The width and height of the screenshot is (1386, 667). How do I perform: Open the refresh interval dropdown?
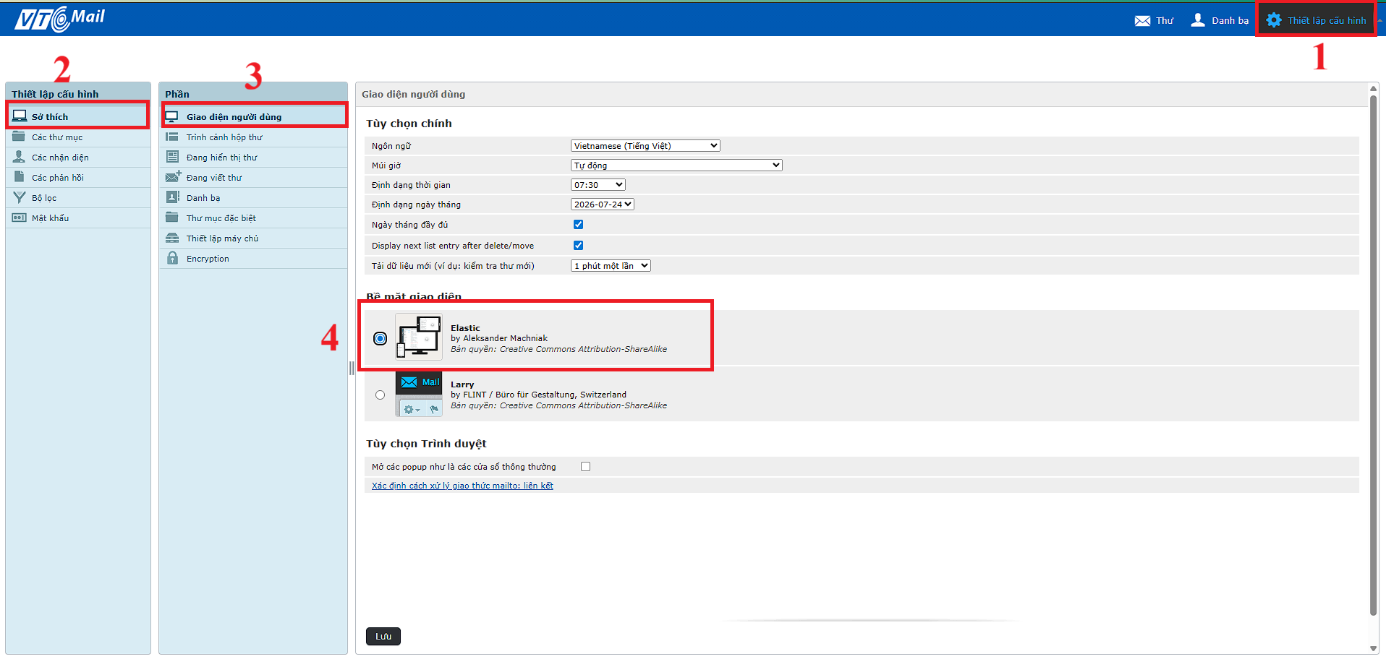(x=611, y=266)
